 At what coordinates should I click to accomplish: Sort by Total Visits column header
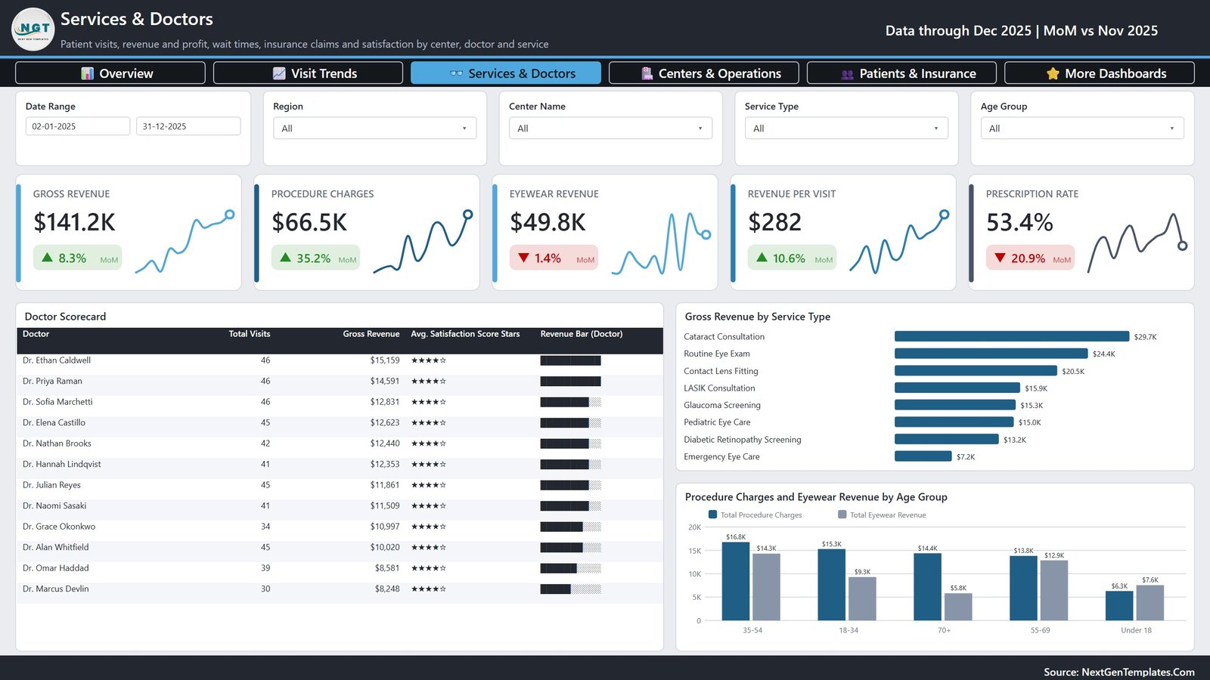pyautogui.click(x=249, y=334)
